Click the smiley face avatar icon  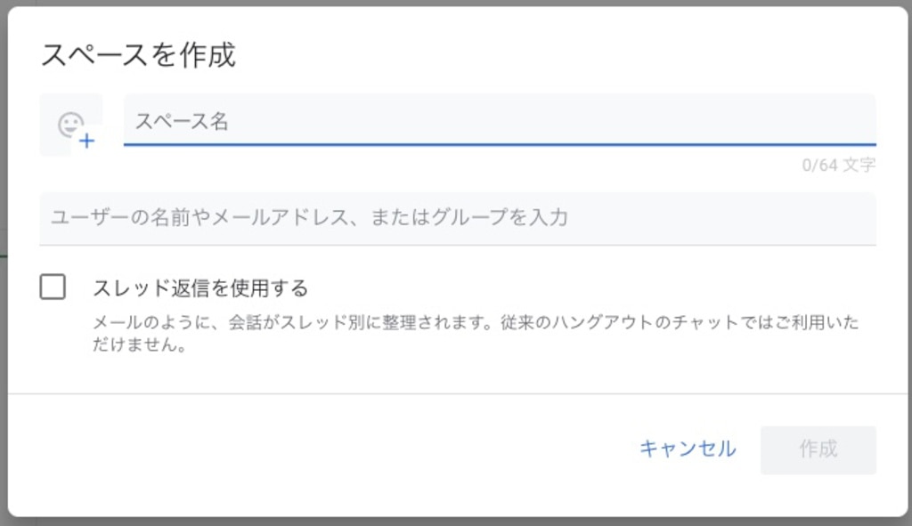[x=69, y=124]
